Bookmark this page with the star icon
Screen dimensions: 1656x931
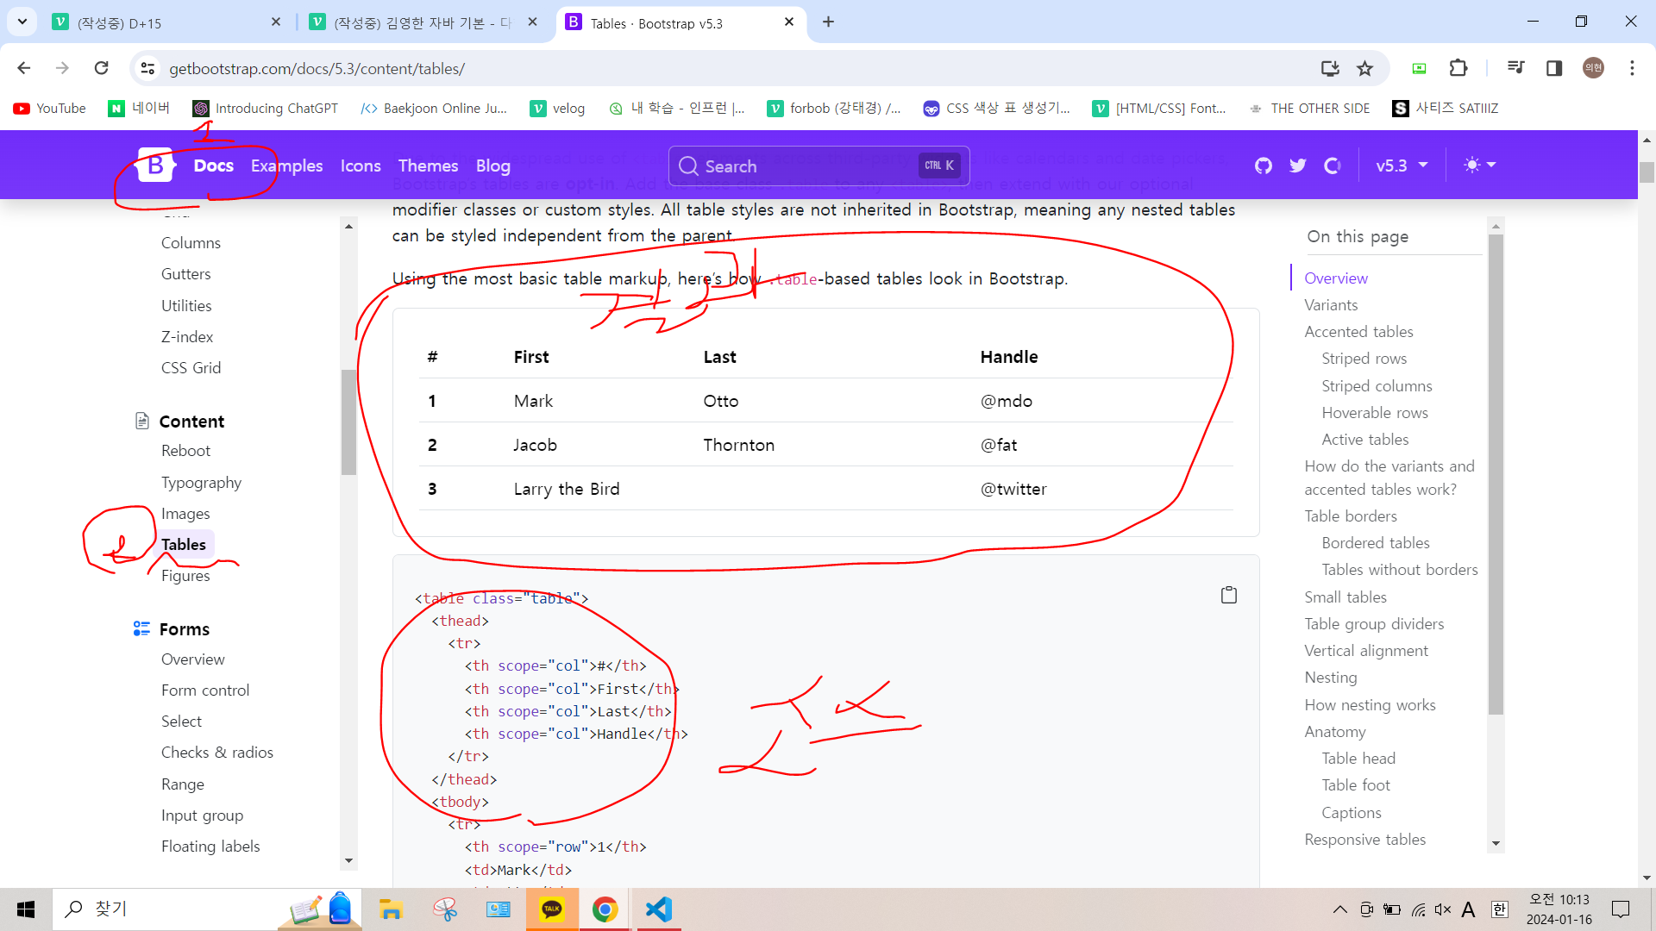1364,69
